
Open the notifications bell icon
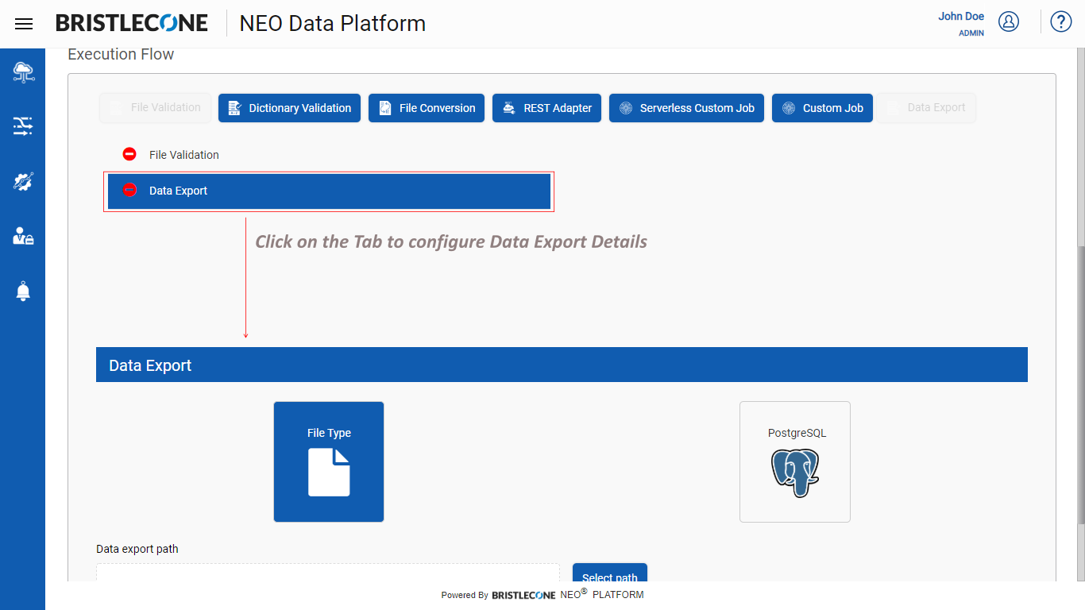pyautogui.click(x=23, y=291)
